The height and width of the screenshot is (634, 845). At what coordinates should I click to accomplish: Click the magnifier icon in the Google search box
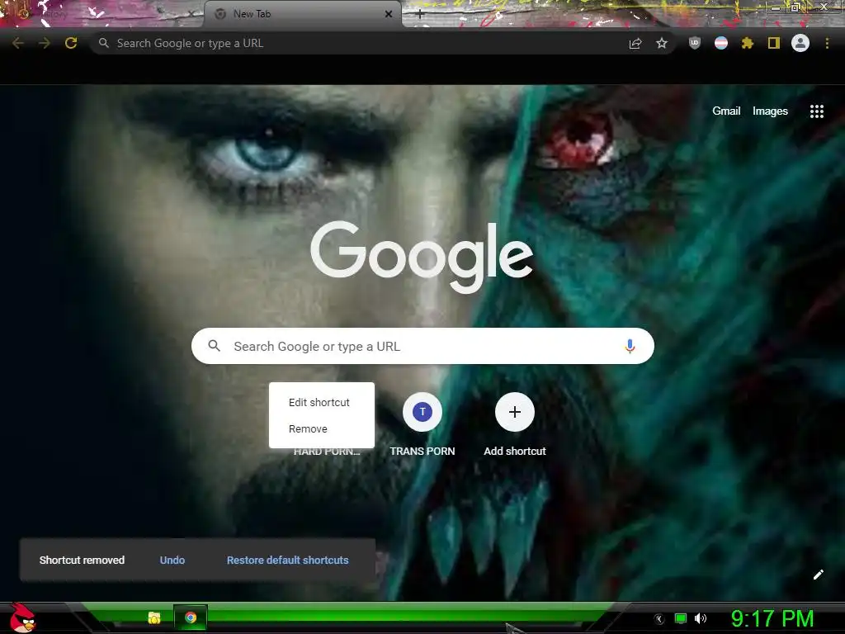pyautogui.click(x=214, y=346)
